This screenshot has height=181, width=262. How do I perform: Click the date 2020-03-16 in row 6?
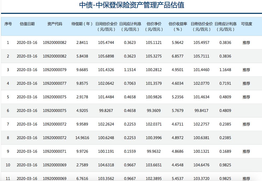click(27, 111)
